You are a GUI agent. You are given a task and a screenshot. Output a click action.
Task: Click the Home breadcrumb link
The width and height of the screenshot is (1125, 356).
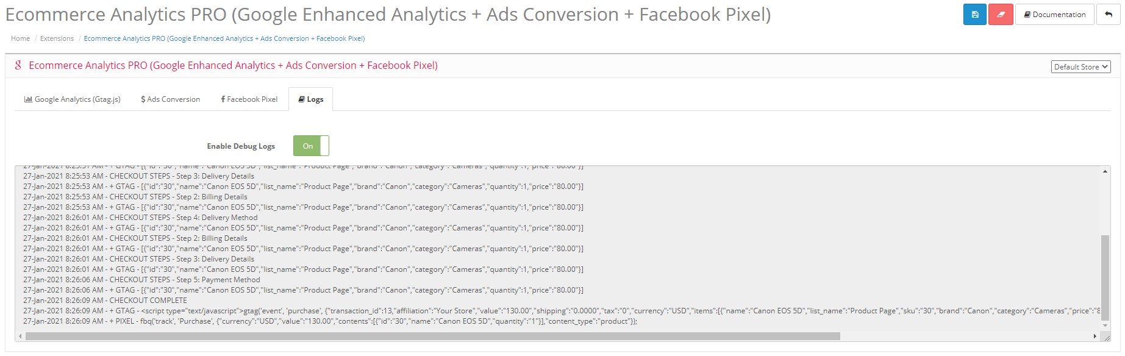20,38
